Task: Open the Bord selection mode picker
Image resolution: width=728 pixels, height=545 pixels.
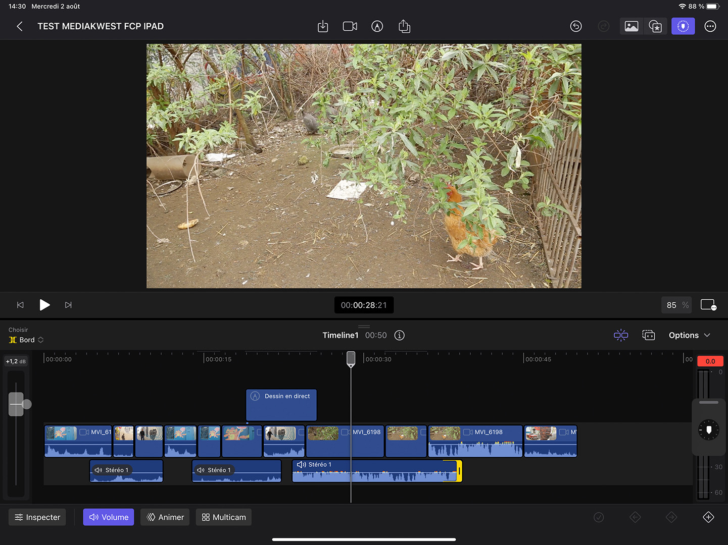Action: point(27,340)
